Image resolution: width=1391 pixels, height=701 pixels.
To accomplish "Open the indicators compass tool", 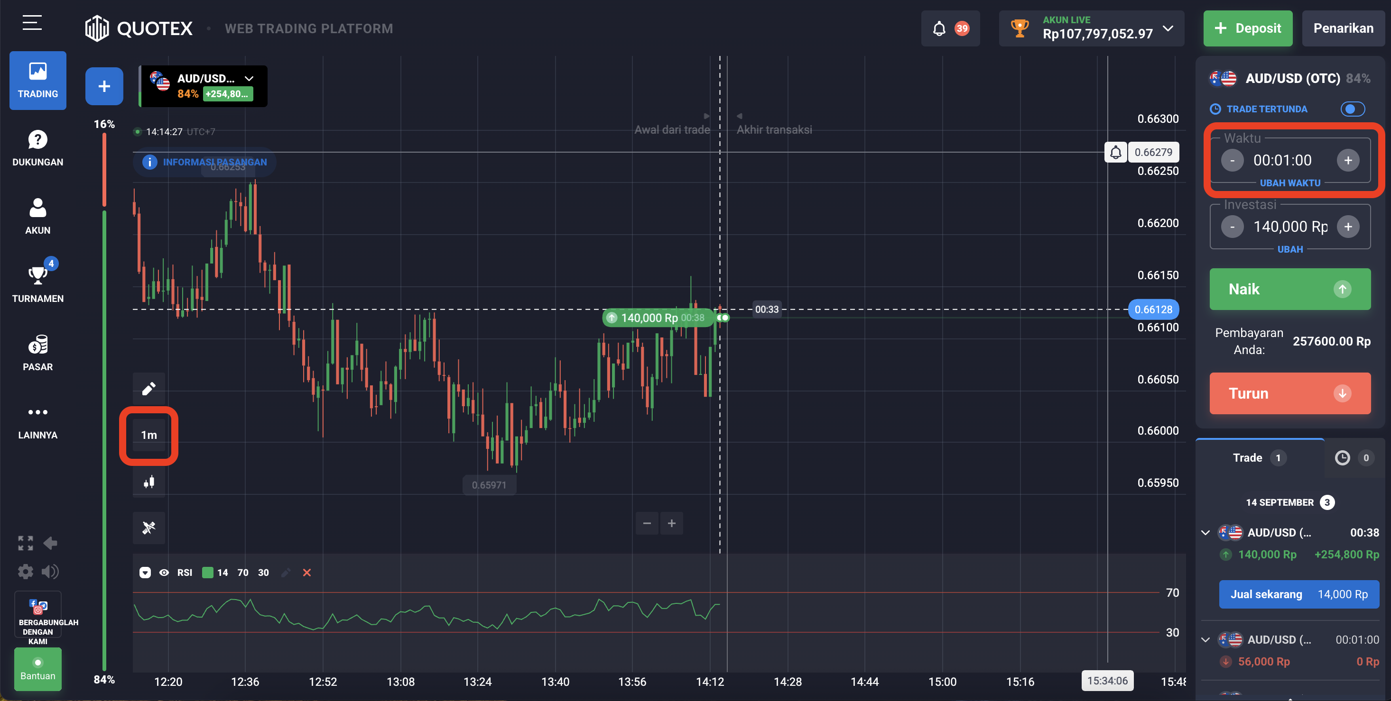I will click(x=148, y=527).
